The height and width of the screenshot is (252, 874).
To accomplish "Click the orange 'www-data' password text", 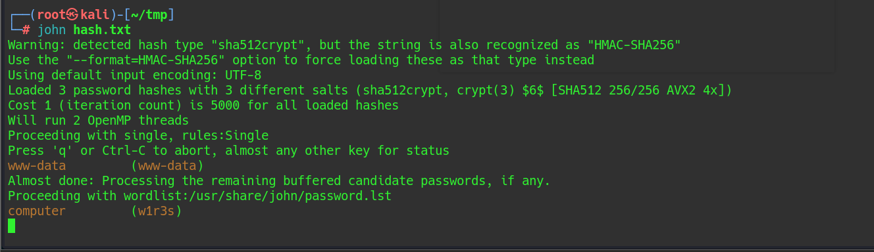I will [37, 166].
